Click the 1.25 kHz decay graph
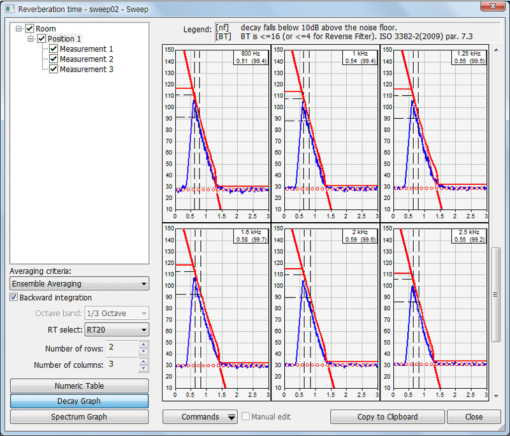The image size is (510, 436). point(434,133)
